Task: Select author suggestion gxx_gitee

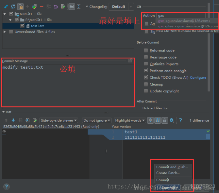Action: pos(187,26)
